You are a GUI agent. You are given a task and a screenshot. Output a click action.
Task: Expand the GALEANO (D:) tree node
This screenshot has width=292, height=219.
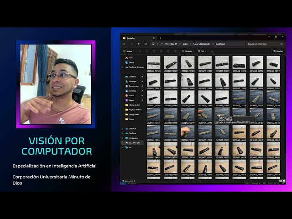(x=123, y=143)
